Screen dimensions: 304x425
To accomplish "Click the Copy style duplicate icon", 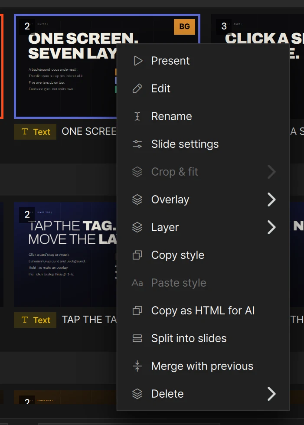I will point(137,255).
